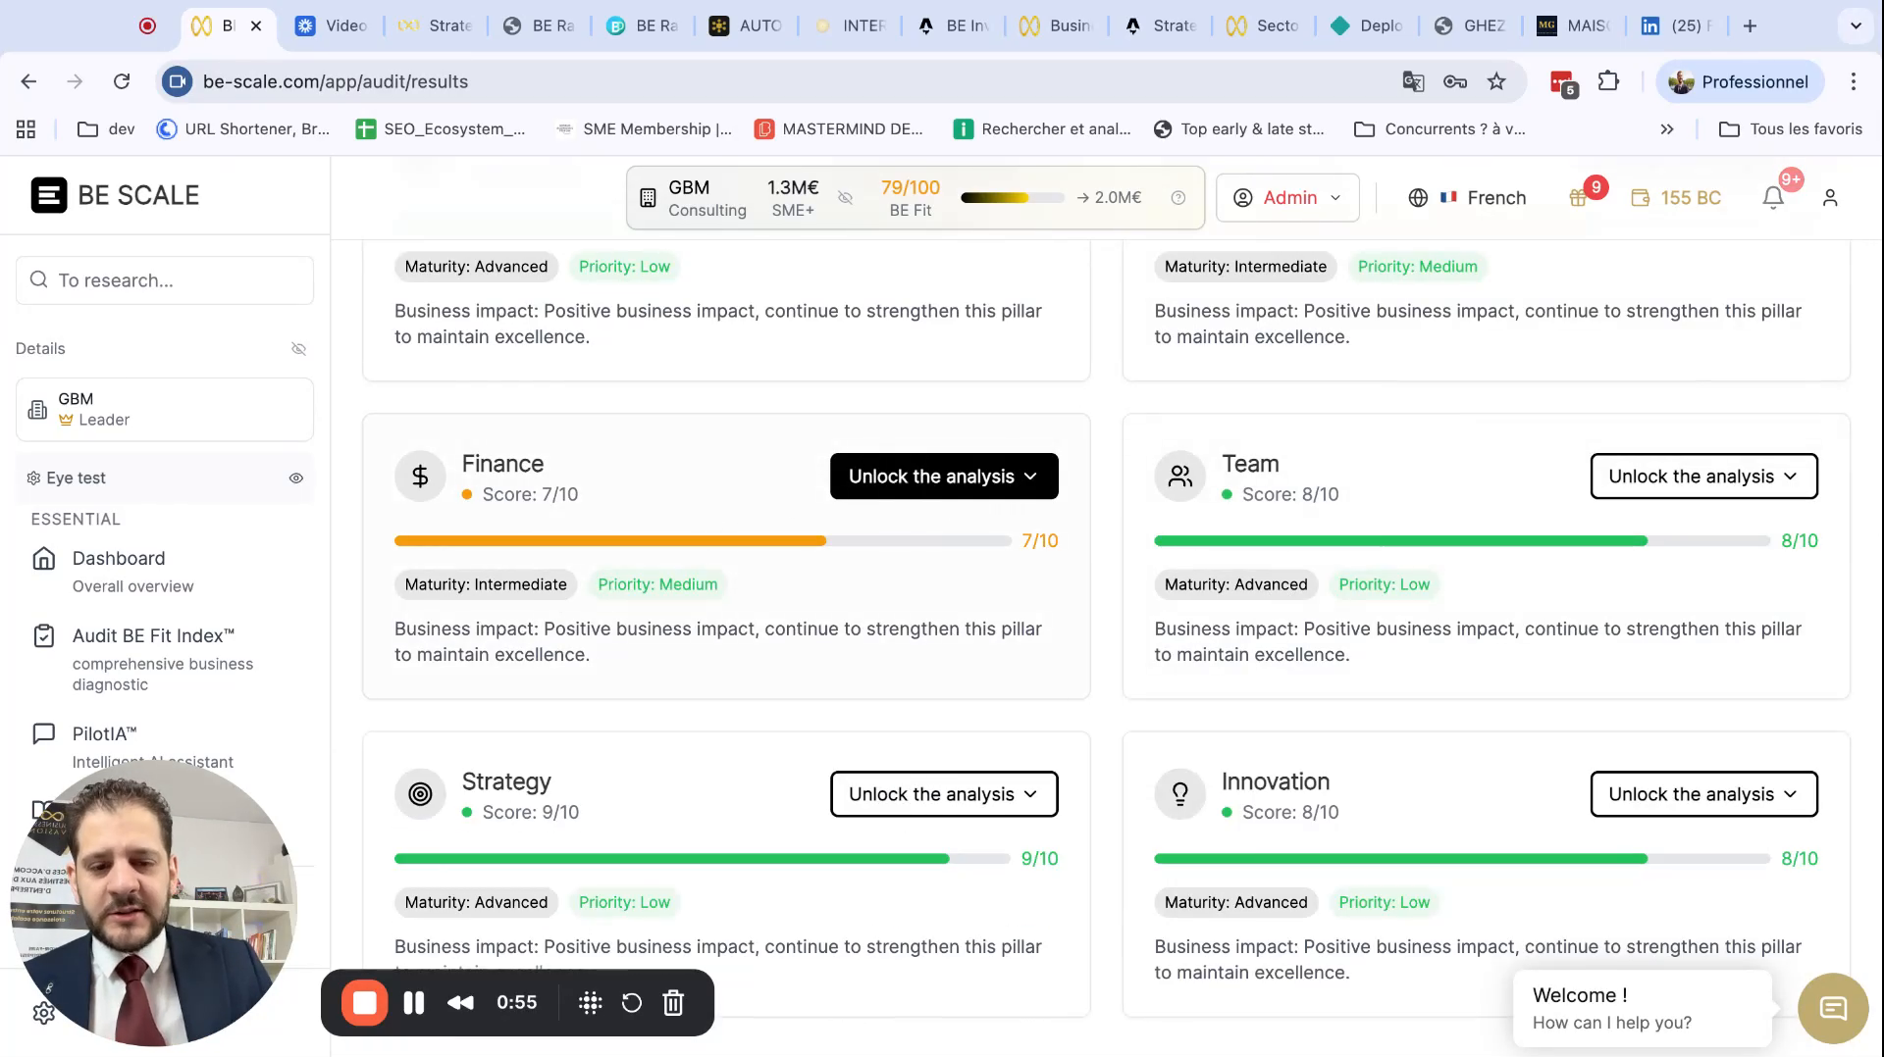
Task: Open the Admin role dropdown
Action: coord(1286,197)
